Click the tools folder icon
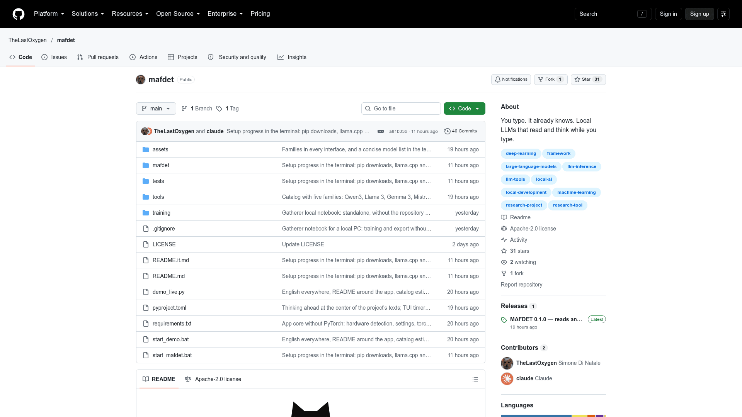 146,197
